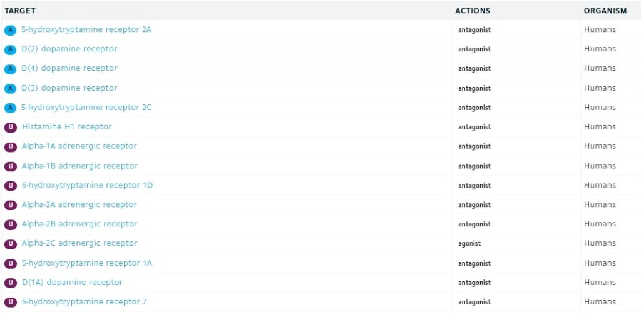The height and width of the screenshot is (317, 641).
Task: Open the Histamine H1 receptor target page
Action: pos(66,127)
